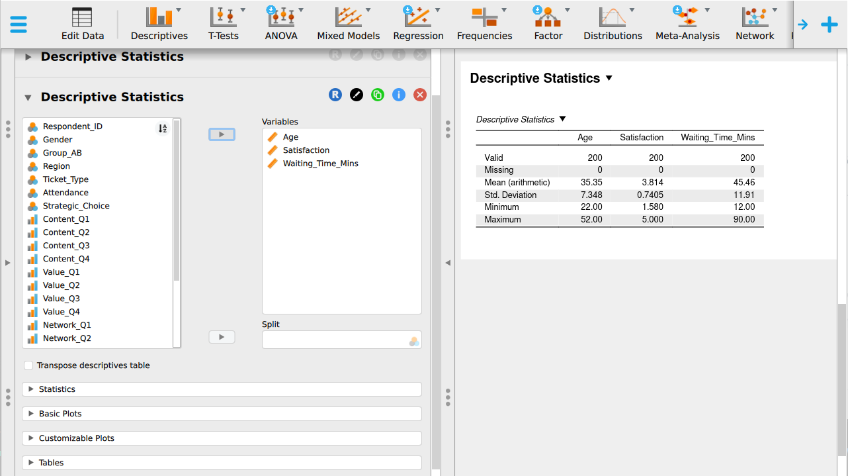Click the results pane vertical scrollbar
The width and height of the screenshot is (848, 476).
pos(842,380)
